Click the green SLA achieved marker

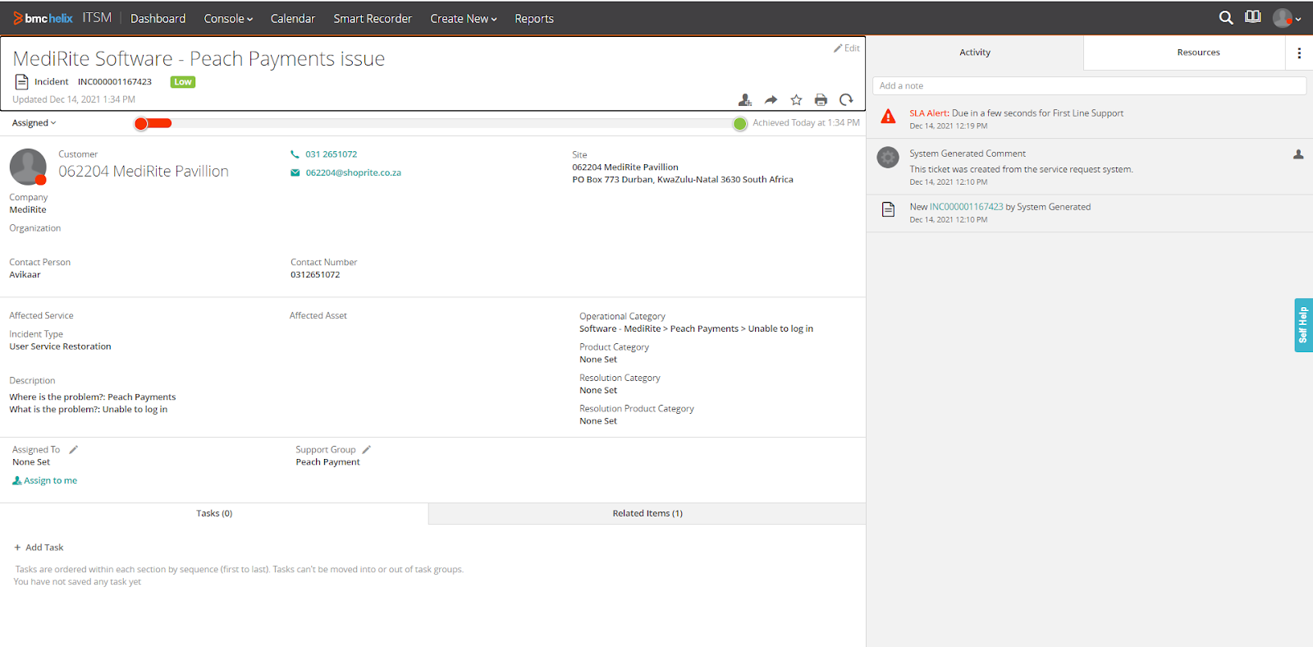[740, 123]
